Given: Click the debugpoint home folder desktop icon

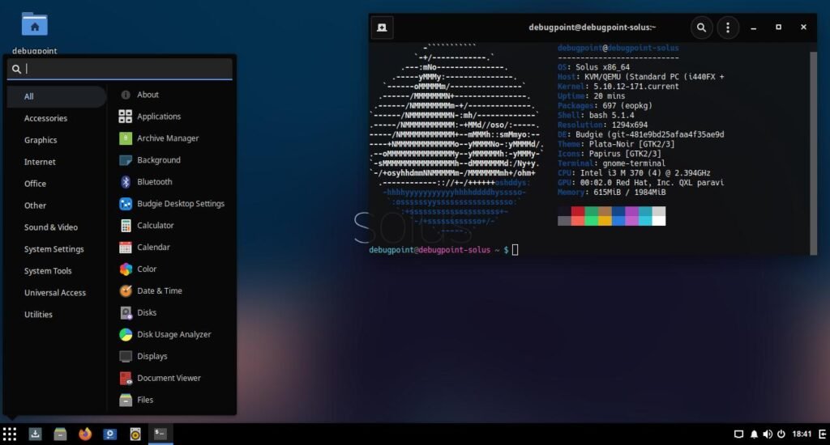Looking at the screenshot, I should (34, 24).
